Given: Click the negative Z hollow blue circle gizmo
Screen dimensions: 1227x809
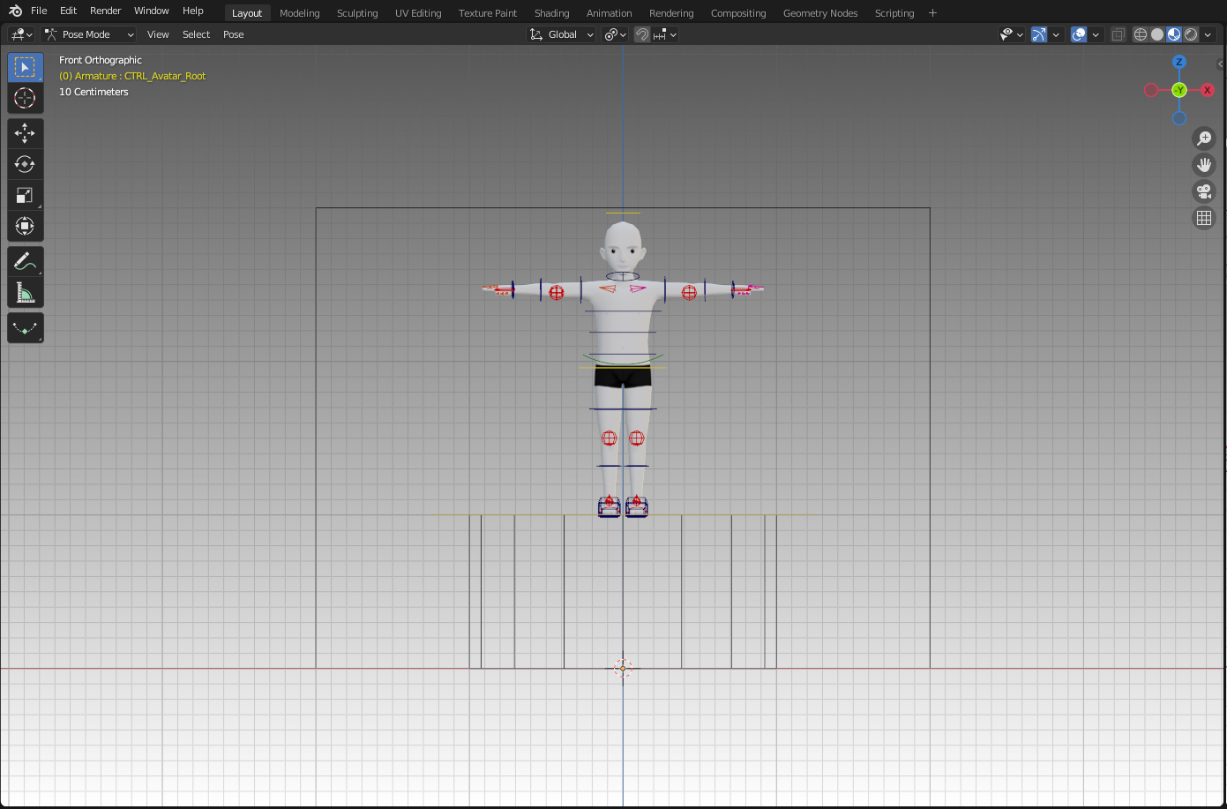Looking at the screenshot, I should [x=1179, y=118].
